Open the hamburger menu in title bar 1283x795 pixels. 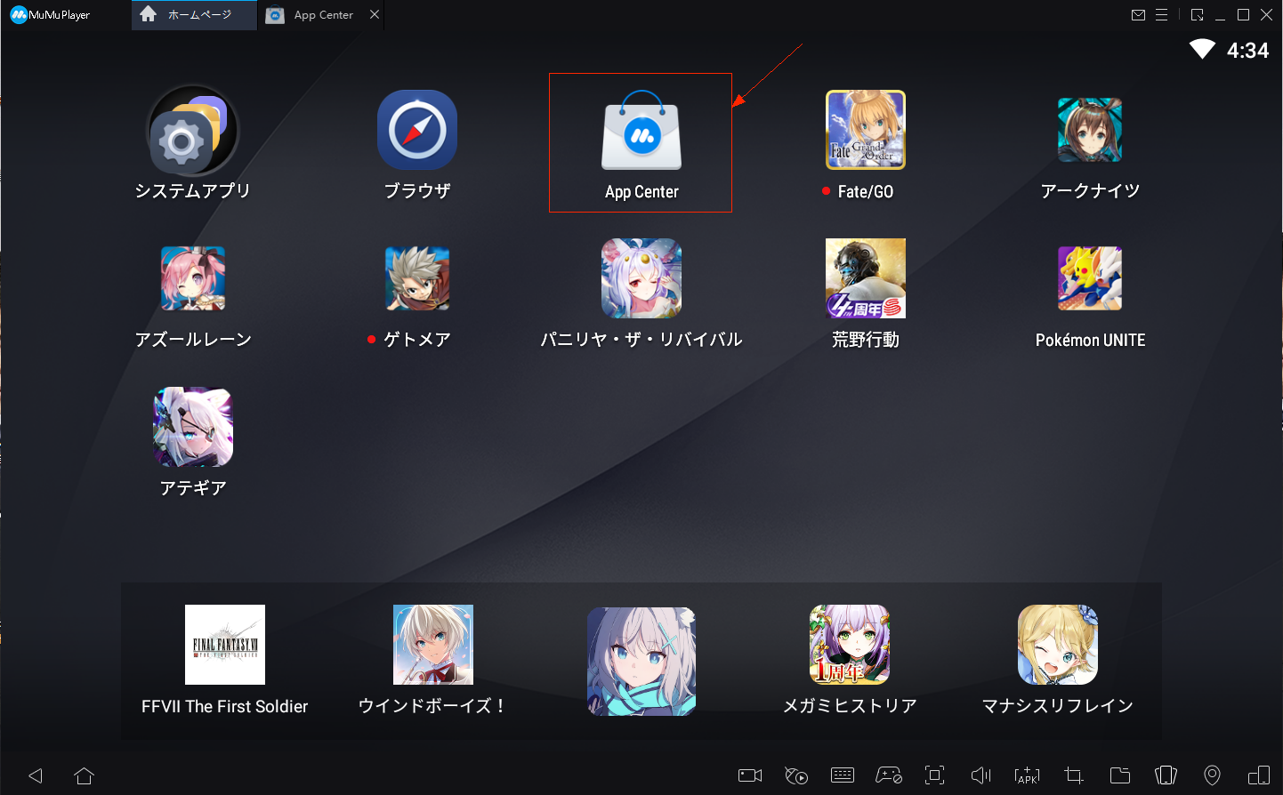(x=1162, y=15)
